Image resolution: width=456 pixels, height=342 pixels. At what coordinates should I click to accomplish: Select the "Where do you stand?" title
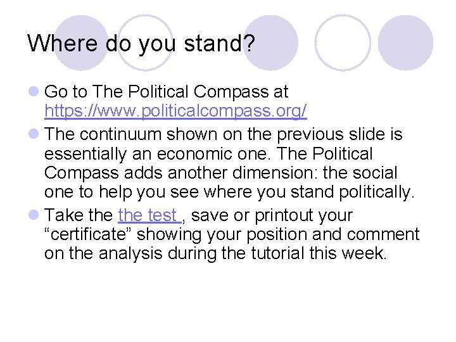[x=141, y=44]
